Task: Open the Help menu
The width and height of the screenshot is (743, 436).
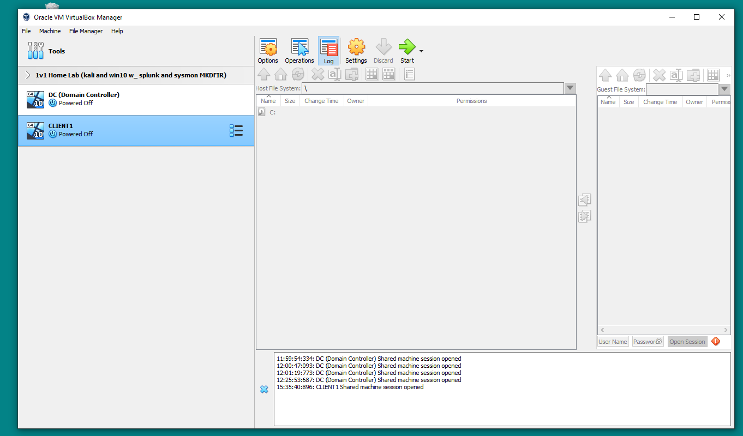Action: pyautogui.click(x=117, y=31)
